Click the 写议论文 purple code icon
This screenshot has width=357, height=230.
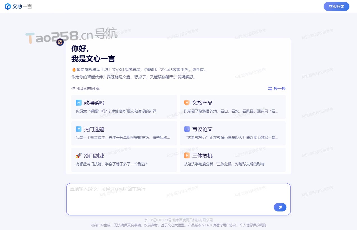187,129
